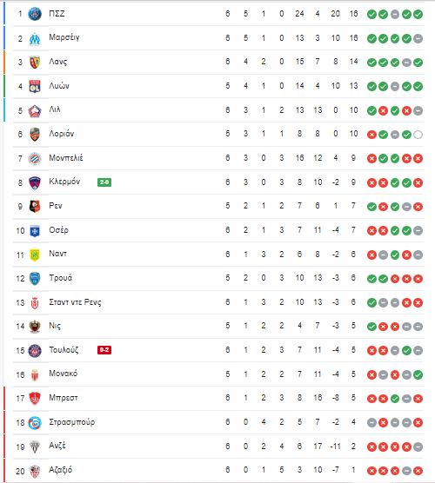The image size is (435, 483).
Task: Open the Μαρσέιγ team logo
Action: click(35, 38)
